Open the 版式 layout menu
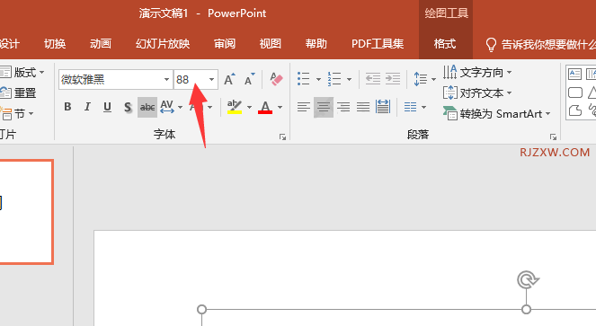596x326 pixels. coord(22,72)
